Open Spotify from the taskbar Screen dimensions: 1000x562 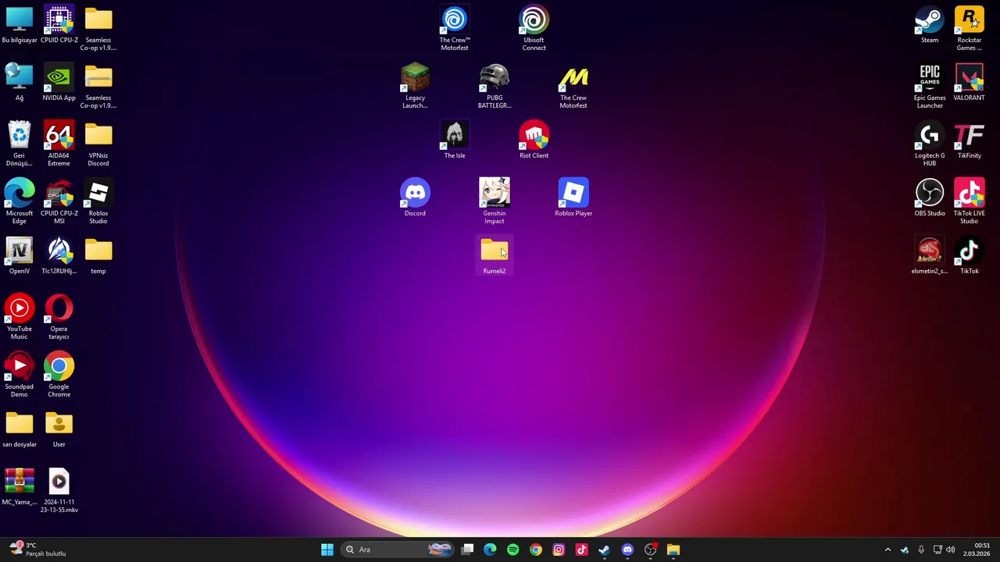tap(513, 550)
